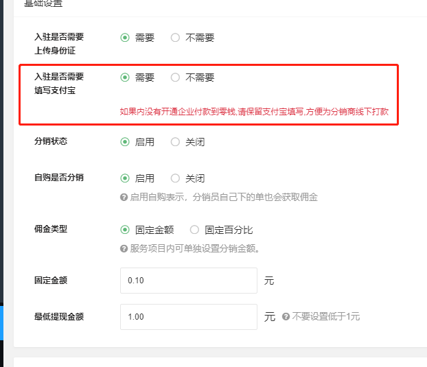This screenshot has height=367, width=427.
Task: Choose 固定金额 commission type
Action: point(125,230)
